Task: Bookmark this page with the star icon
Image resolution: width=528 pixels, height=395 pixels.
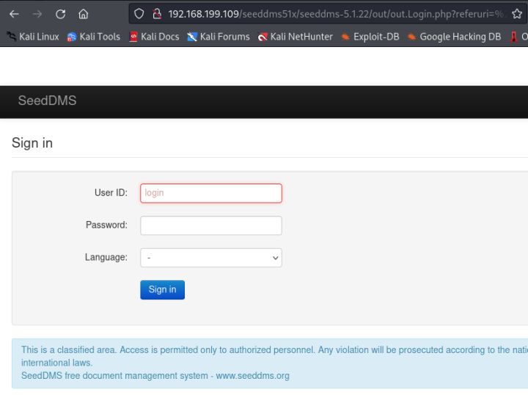Action: pos(517,14)
